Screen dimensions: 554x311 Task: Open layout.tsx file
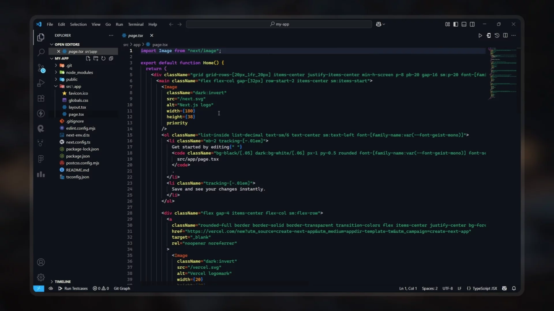pos(77,107)
